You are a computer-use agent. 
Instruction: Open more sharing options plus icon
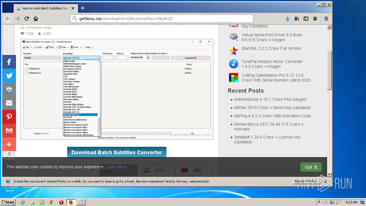pyautogui.click(x=9, y=144)
